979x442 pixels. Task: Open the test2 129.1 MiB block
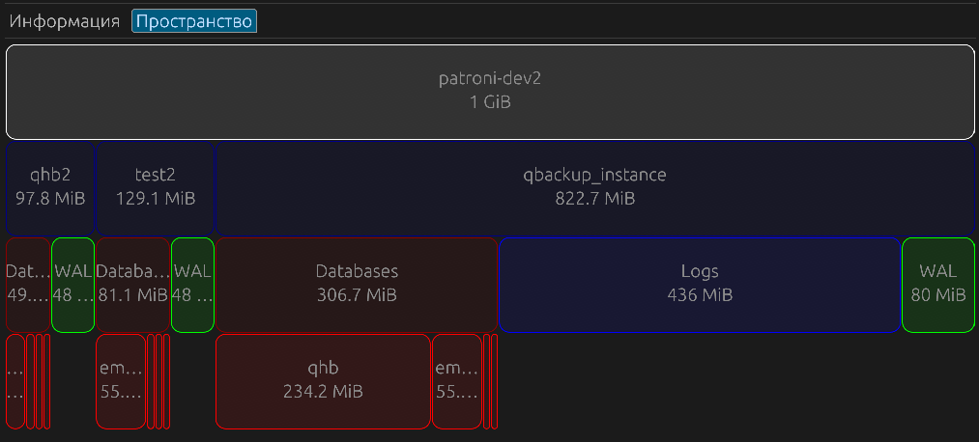155,187
